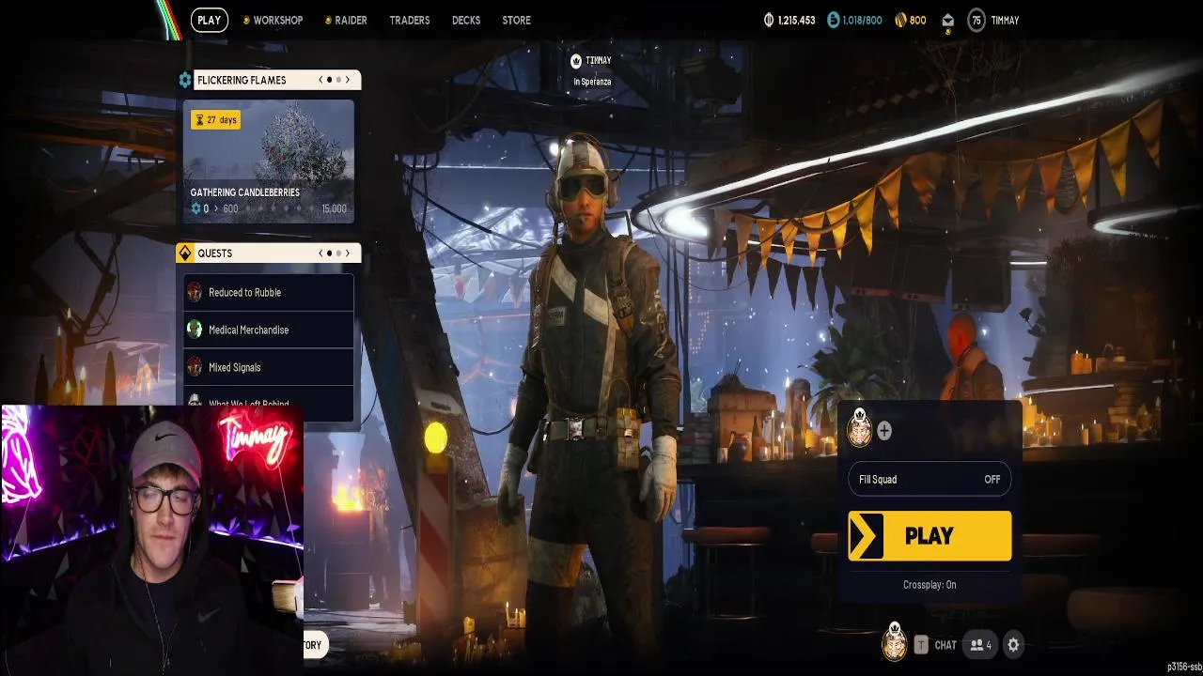Click the Medical Merchandise trader portrait
Viewport: 1203px width, 676px height.
click(195, 330)
